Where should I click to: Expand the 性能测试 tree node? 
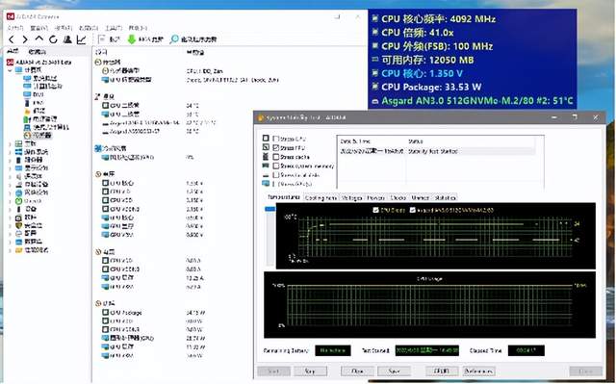pyautogui.click(x=10, y=250)
